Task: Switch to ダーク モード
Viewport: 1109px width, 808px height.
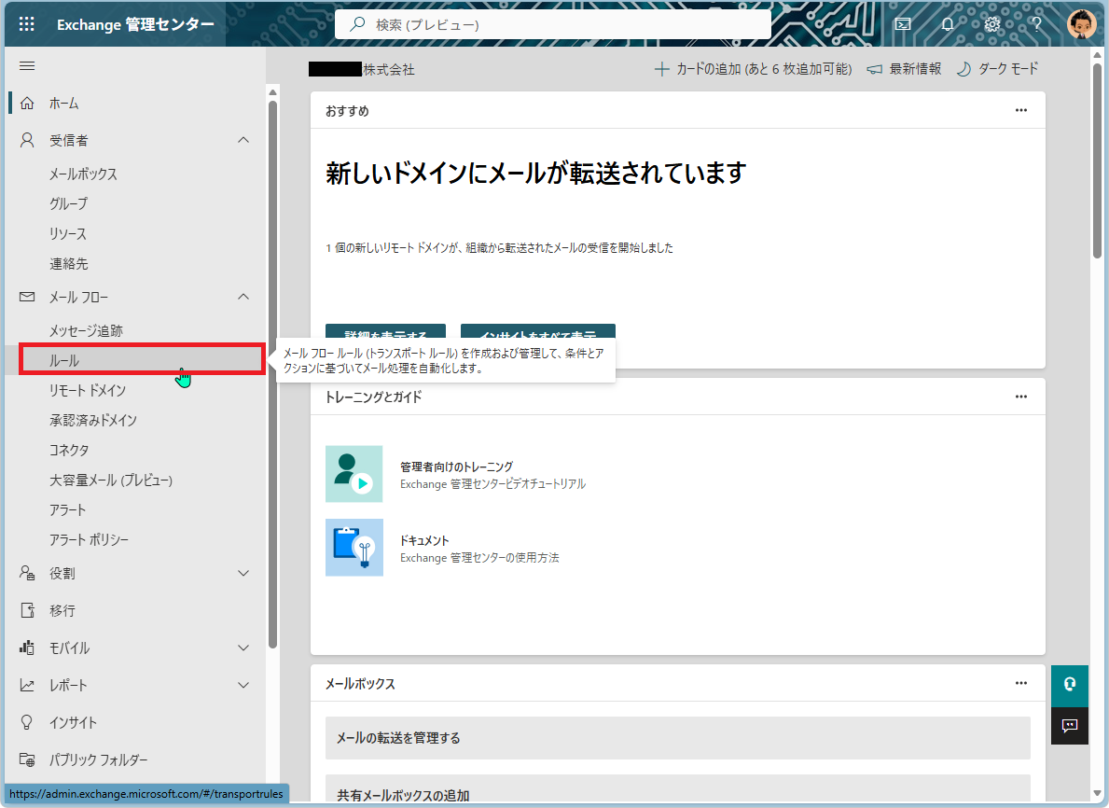Action: [x=997, y=67]
